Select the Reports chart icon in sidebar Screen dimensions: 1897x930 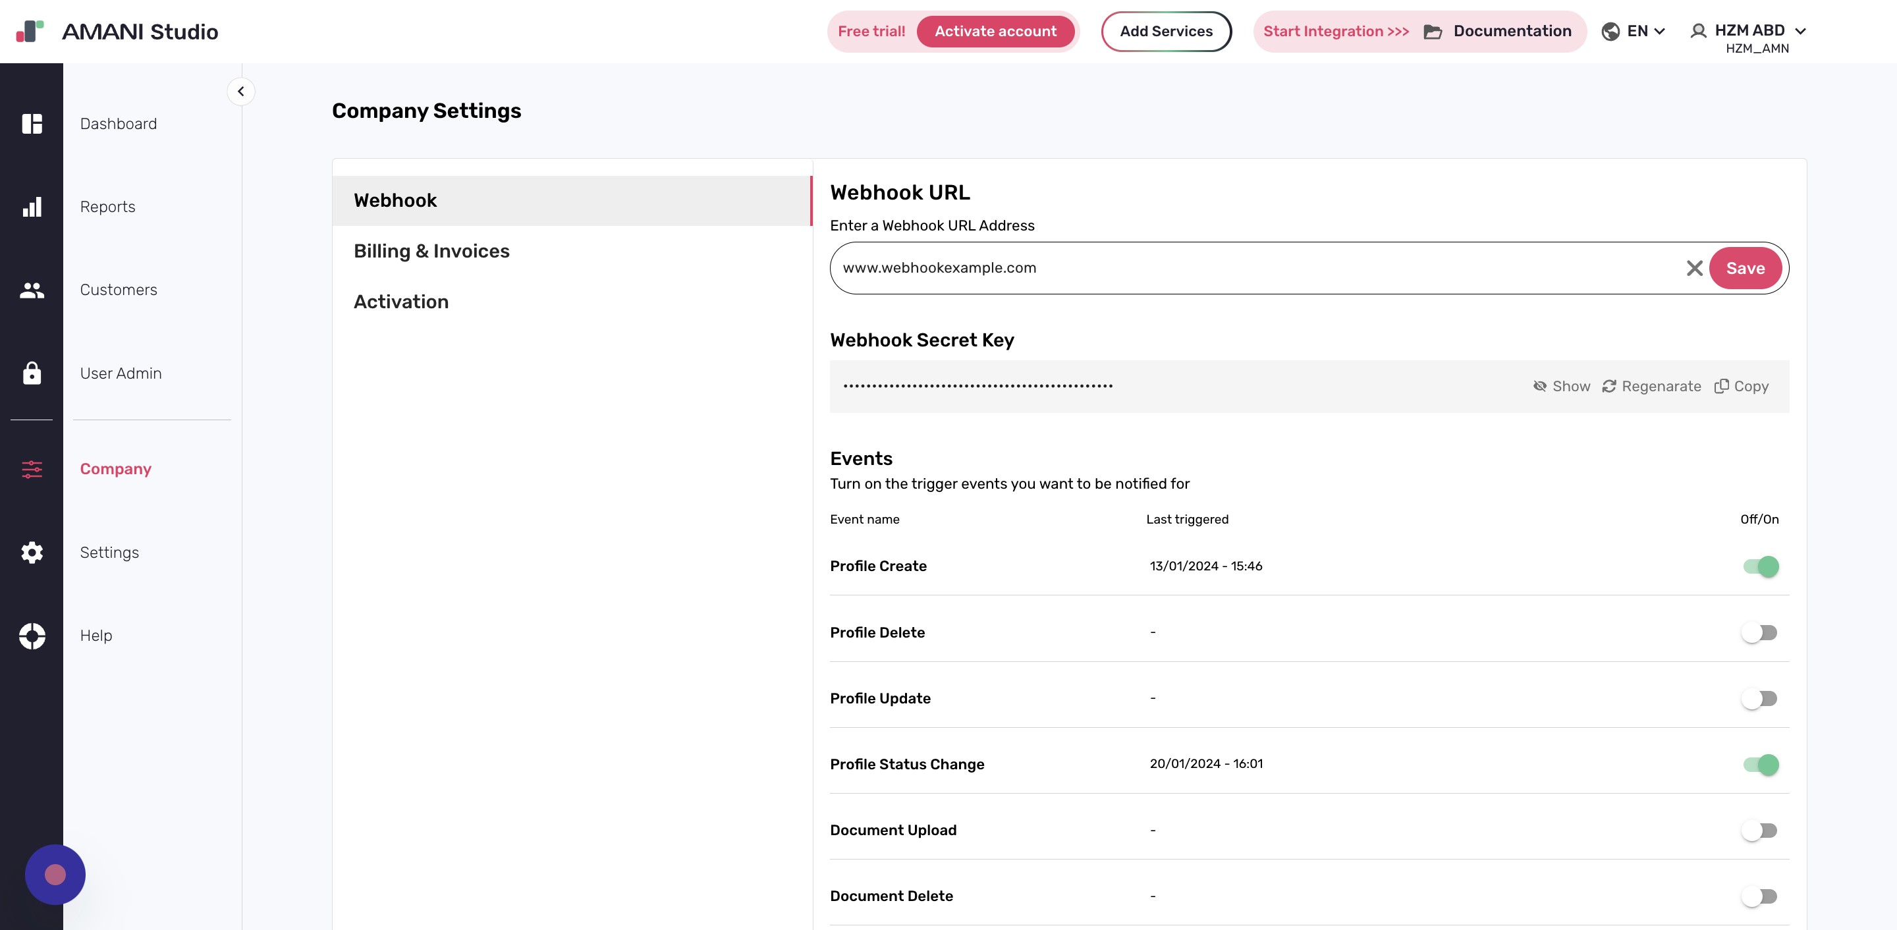[x=32, y=207]
